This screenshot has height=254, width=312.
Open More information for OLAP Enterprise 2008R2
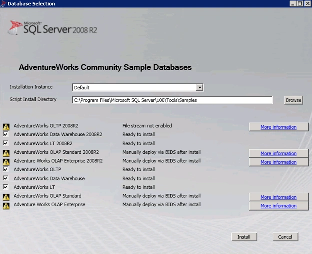[x=279, y=162]
